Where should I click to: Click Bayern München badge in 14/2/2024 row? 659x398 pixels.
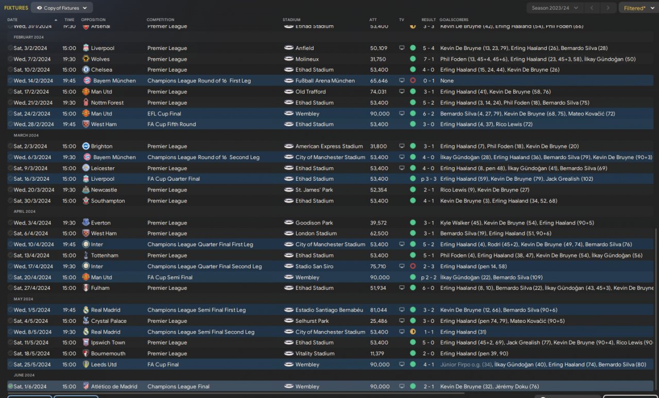point(87,81)
